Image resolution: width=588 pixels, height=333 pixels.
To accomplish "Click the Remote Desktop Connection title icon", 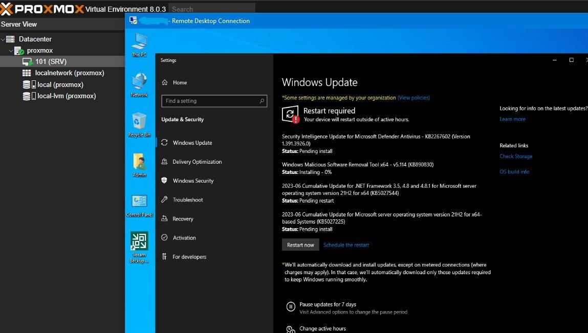I will [133, 20].
